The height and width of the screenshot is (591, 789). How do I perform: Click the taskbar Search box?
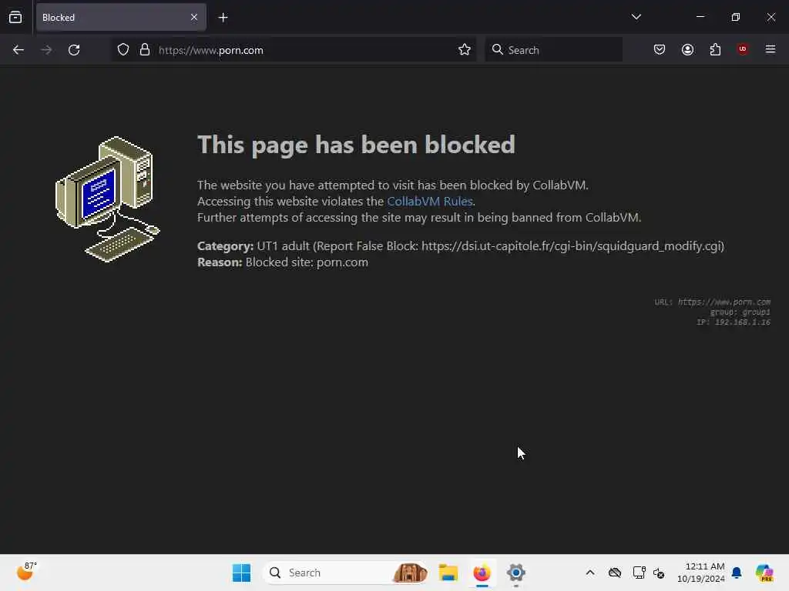coord(345,573)
